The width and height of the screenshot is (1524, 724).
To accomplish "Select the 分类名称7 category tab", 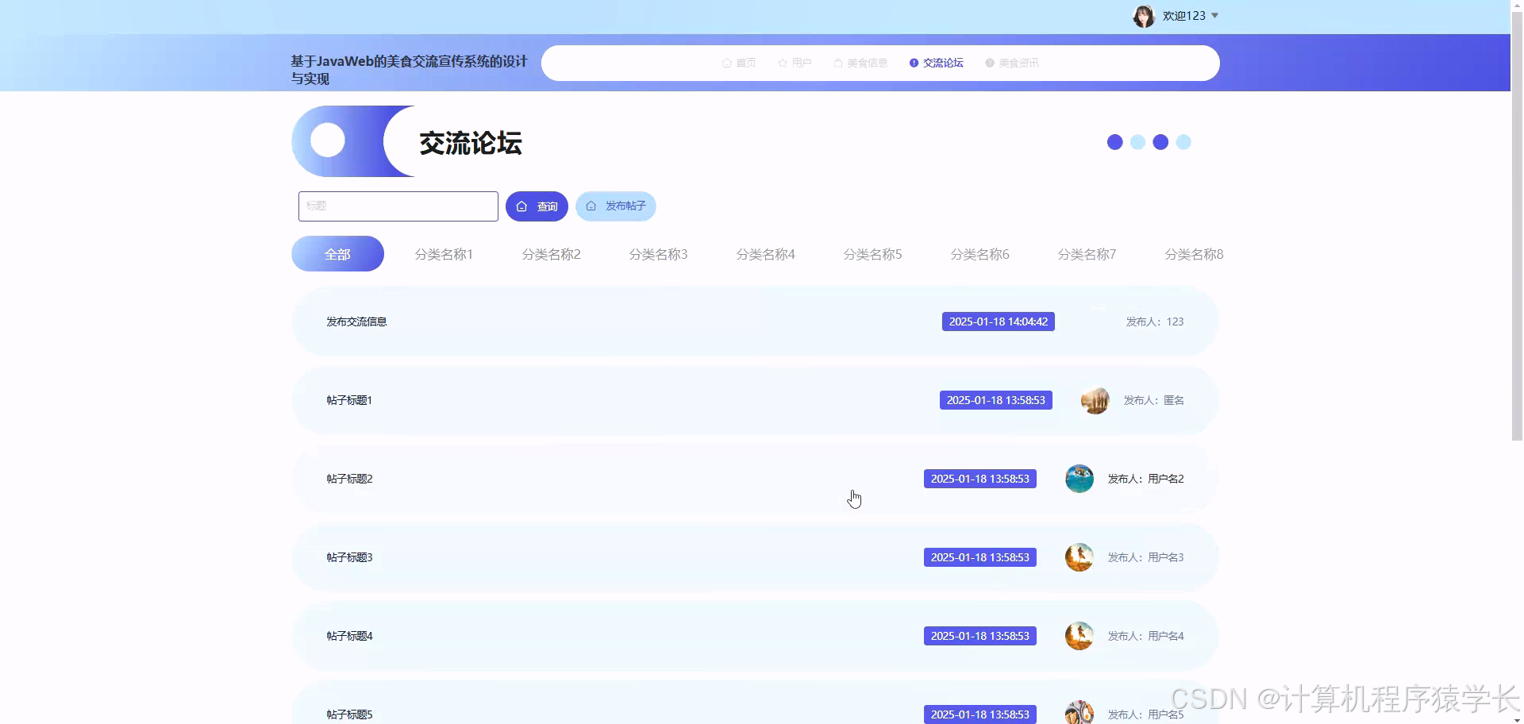I will [x=1087, y=254].
